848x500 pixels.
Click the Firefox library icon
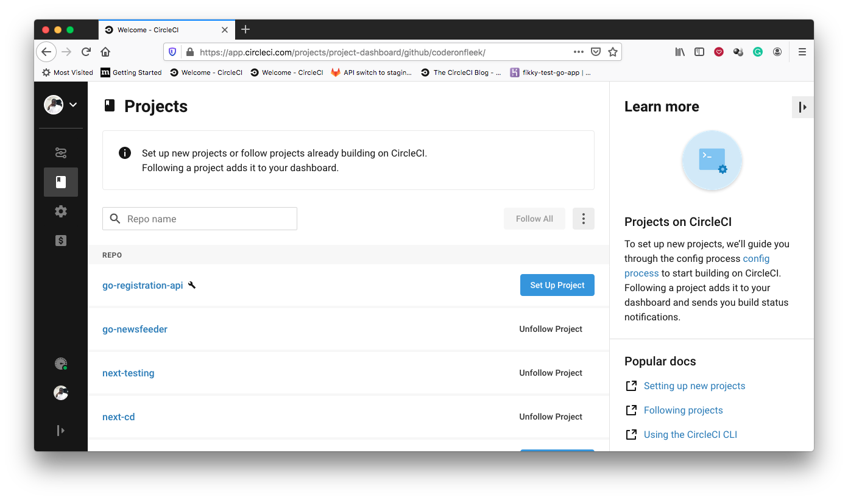680,52
